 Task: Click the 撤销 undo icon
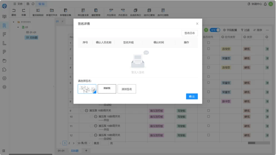click(x=14, y=11)
